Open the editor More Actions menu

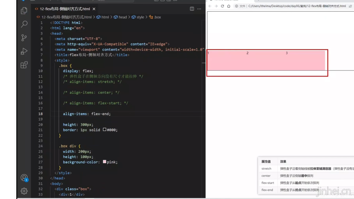coord(199,9)
